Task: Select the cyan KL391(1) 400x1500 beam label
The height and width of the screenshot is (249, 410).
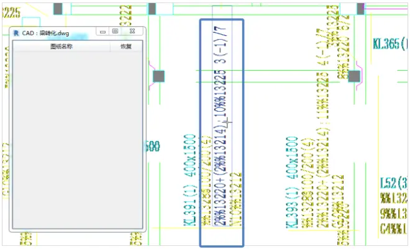Action: click(190, 179)
